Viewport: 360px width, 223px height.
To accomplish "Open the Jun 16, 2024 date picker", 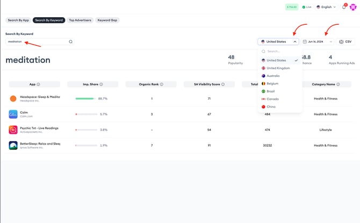I will pos(318,41).
